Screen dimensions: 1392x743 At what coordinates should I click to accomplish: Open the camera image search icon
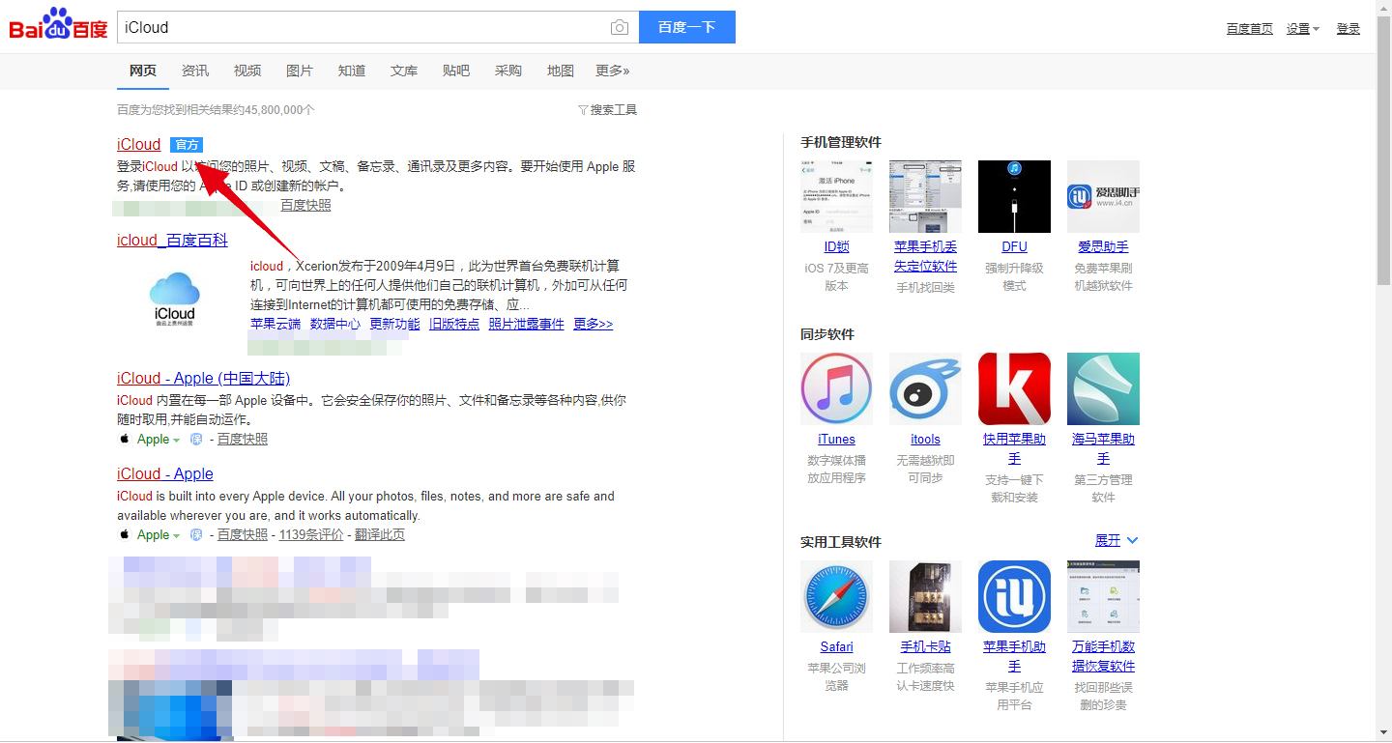(x=620, y=28)
